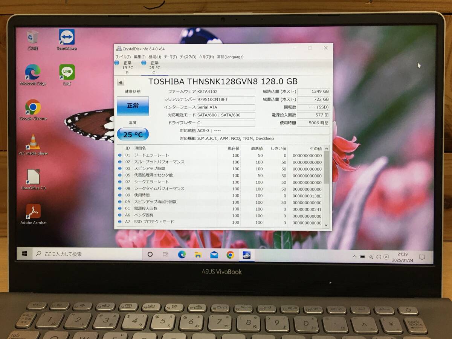Screen dimensions: 452x339
Task: Open Task View on the taskbar
Action: click(165, 255)
